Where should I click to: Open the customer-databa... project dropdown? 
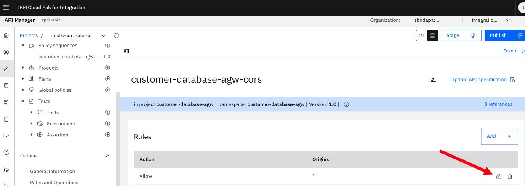(x=78, y=36)
